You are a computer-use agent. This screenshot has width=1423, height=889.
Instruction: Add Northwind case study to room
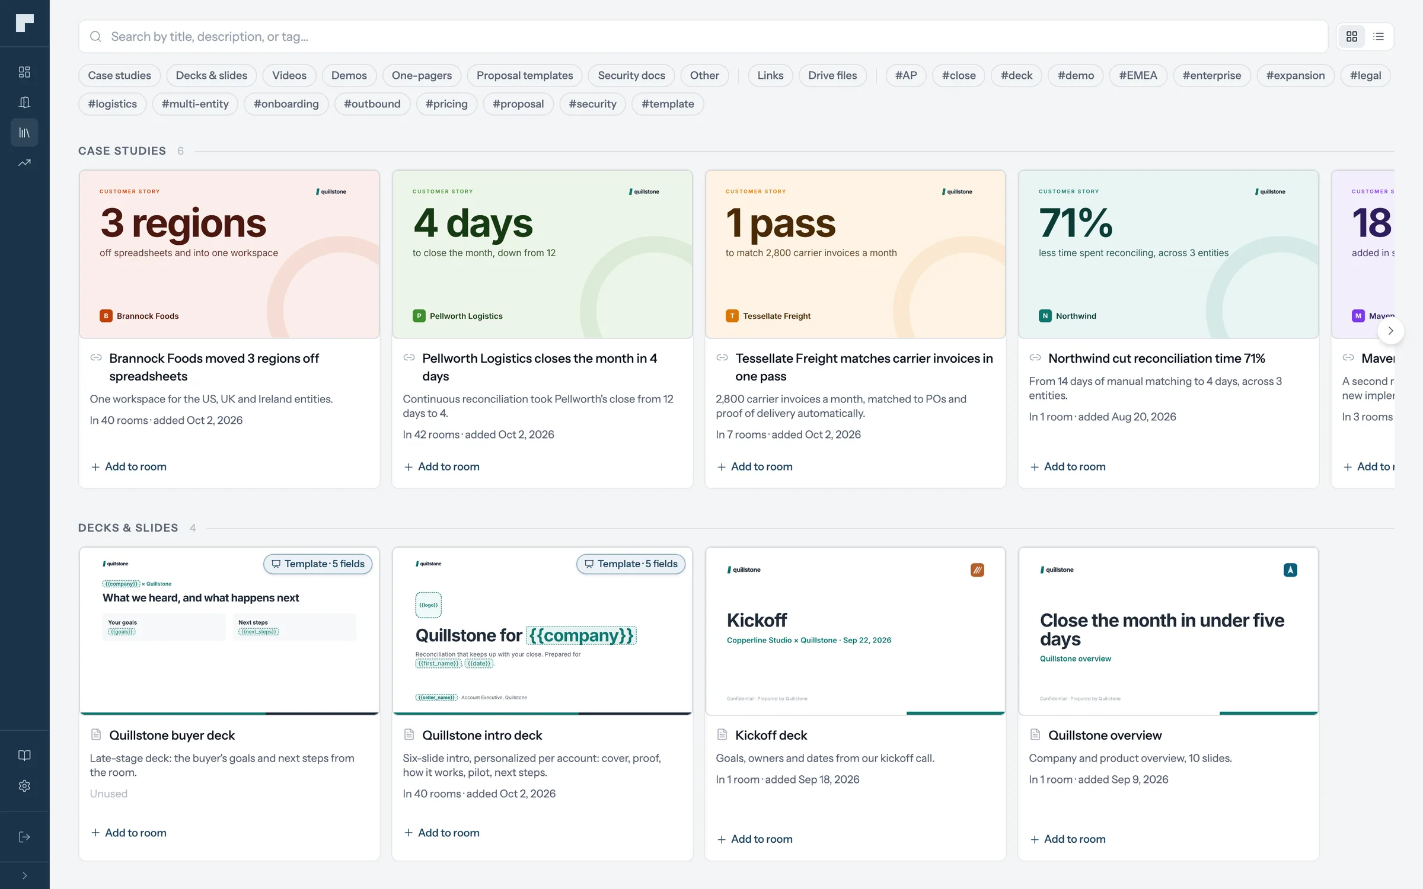[1068, 466]
